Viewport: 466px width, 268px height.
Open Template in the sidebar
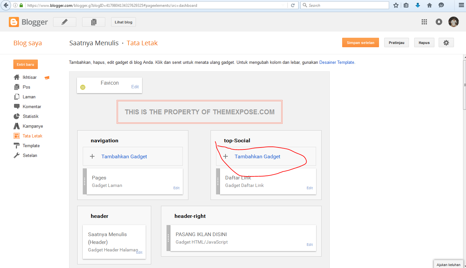click(x=31, y=146)
